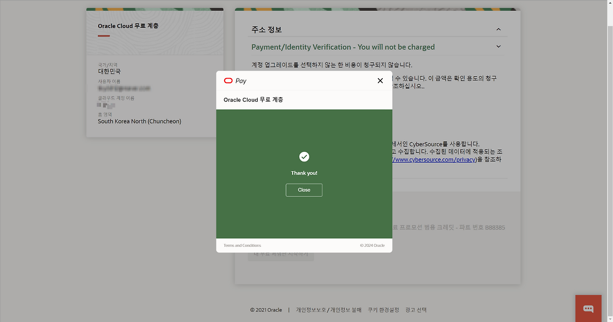Open 광고 선택 footer link
This screenshot has height=322, width=613.
(416, 310)
